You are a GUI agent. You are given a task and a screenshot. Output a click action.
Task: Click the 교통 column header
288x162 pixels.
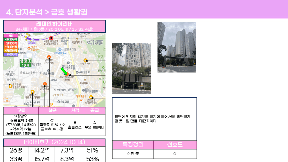[21, 111]
